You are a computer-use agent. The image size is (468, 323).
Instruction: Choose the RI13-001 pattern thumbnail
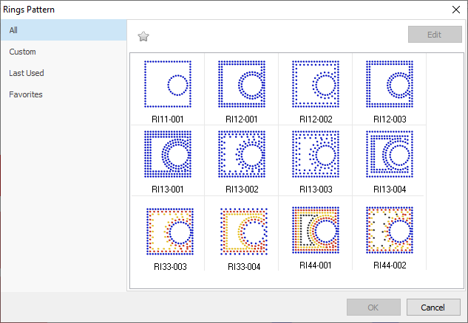coord(168,156)
